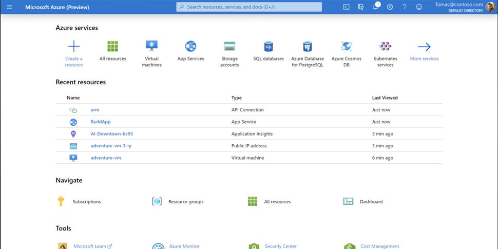Focus the Search resources, services, and docs box
Image resolution: width=498 pixels, height=249 pixels.
[x=249, y=7]
